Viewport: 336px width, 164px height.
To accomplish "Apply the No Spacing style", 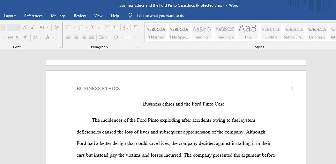I will [x=179, y=32].
